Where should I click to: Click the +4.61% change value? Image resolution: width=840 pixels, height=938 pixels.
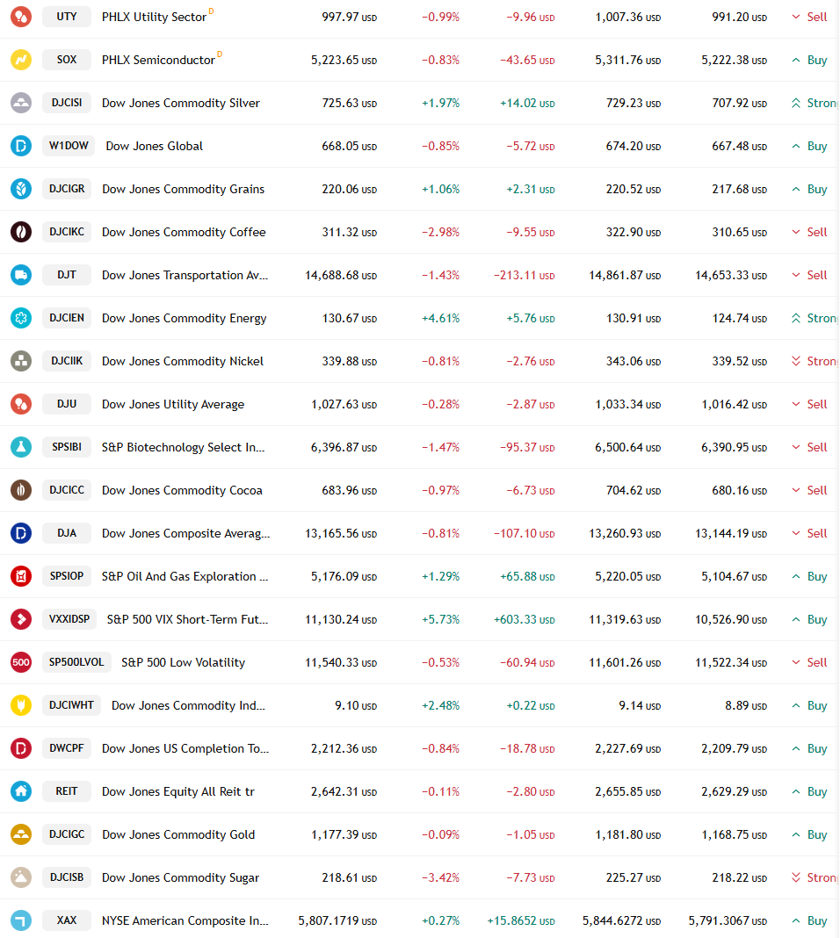441,318
